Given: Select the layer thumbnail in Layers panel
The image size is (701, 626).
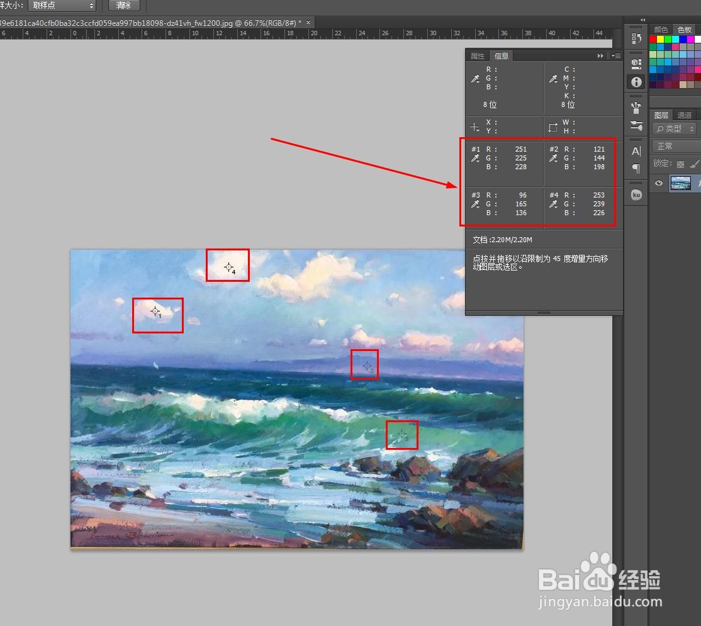Looking at the screenshot, I should 680,183.
